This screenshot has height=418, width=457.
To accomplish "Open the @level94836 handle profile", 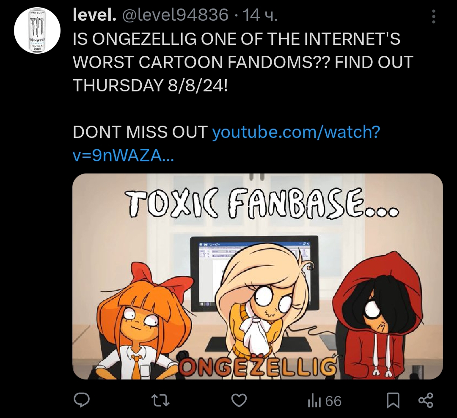I will (175, 15).
